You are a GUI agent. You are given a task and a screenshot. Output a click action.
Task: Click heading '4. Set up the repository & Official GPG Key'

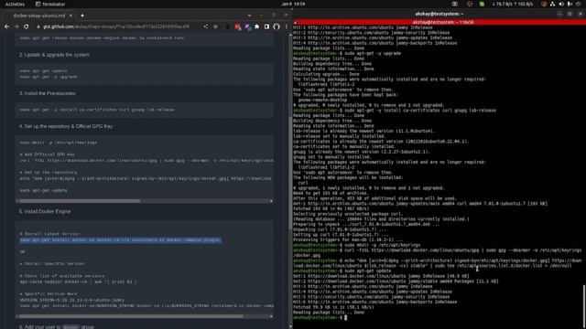[66, 126]
